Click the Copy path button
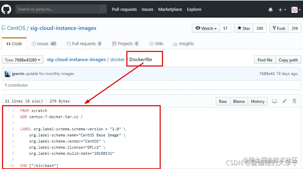Image resolution: width=303 pixels, height=169 pixels. pyautogui.click(x=288, y=60)
